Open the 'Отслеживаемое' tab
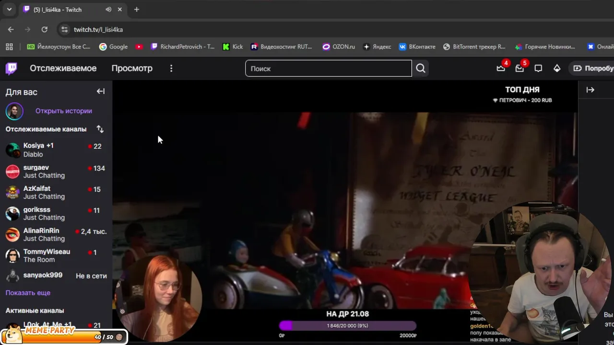 [x=63, y=68]
